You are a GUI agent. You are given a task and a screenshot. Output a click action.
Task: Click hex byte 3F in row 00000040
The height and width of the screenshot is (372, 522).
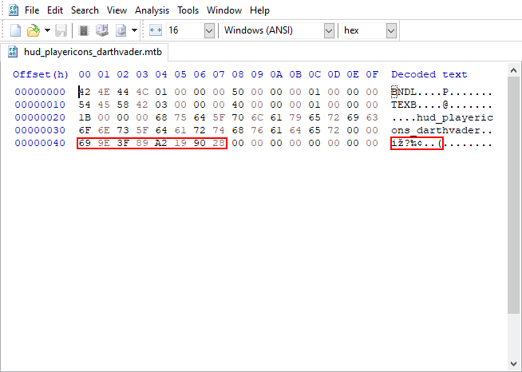point(123,143)
